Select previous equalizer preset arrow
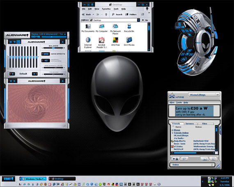Viewport: 234px width, 187px height. pyautogui.click(x=12, y=74)
